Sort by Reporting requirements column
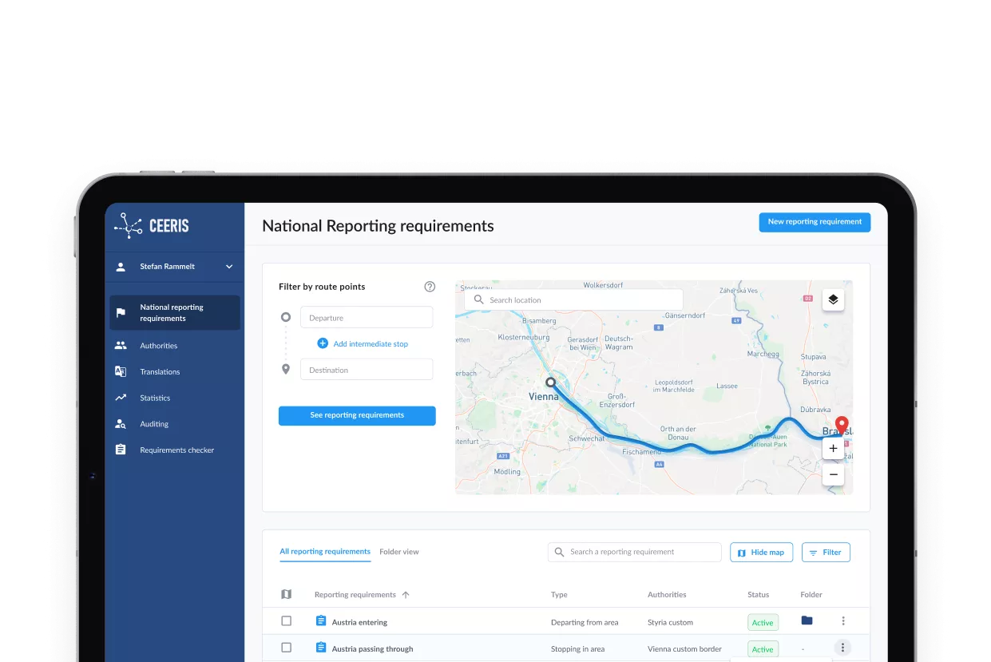Viewport: 991px width, 662px height. coord(362,595)
